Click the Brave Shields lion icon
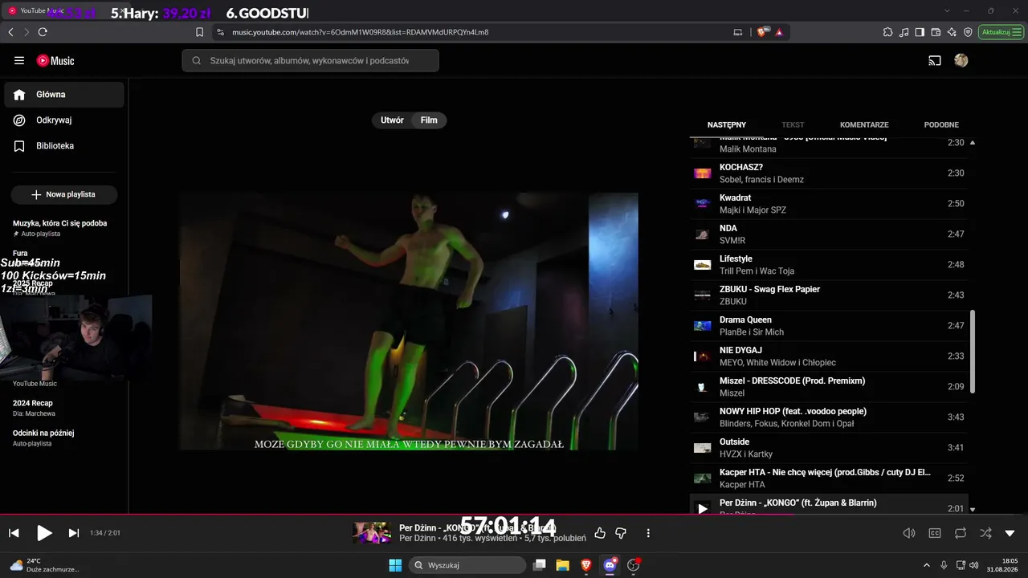This screenshot has height=578, width=1028. tap(762, 32)
